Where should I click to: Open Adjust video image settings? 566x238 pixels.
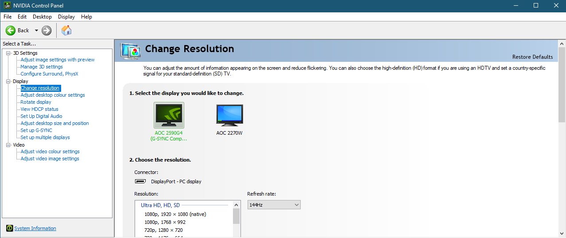(x=50, y=159)
